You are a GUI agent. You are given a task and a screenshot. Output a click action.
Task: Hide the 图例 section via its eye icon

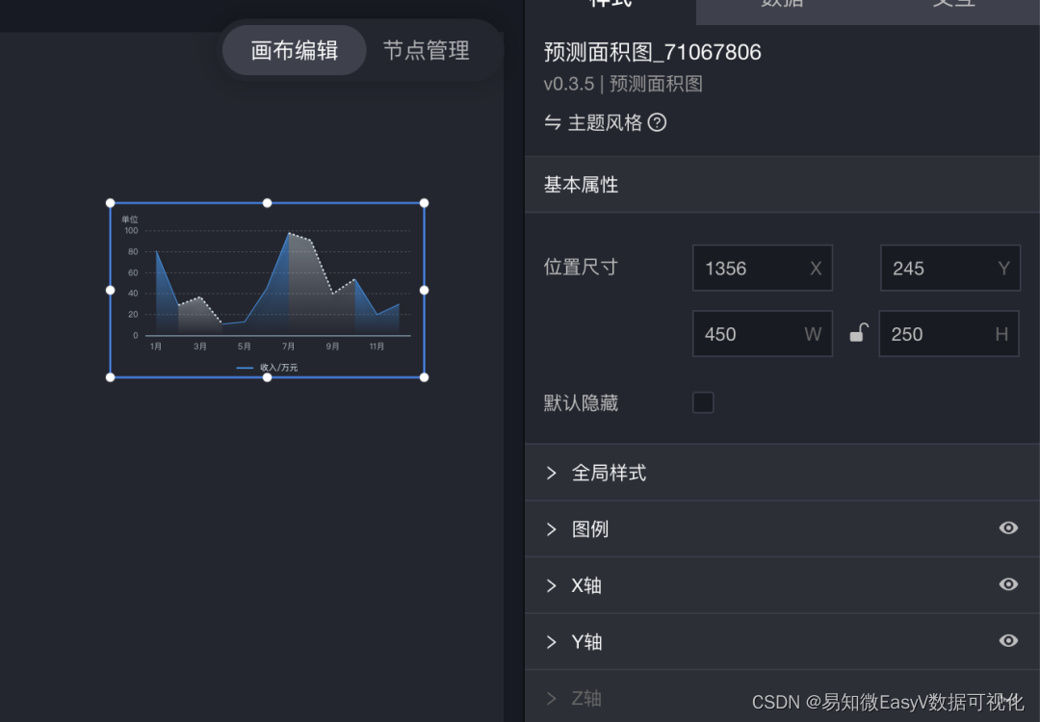point(1008,528)
